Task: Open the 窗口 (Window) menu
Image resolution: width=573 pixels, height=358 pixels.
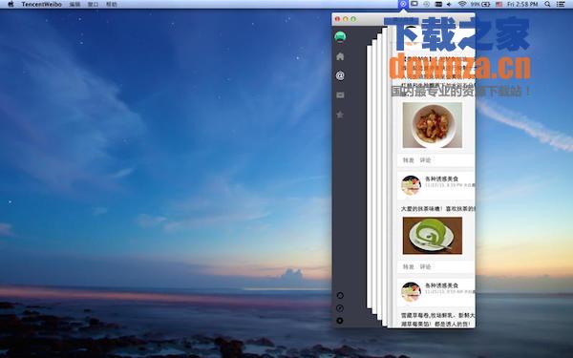Action: point(93,4)
